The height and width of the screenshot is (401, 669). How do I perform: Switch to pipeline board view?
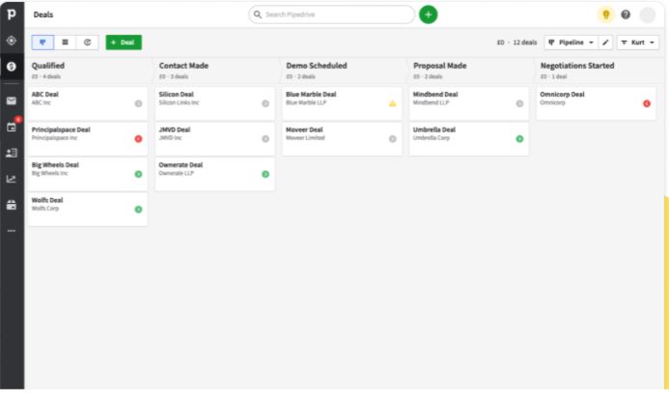coord(42,43)
